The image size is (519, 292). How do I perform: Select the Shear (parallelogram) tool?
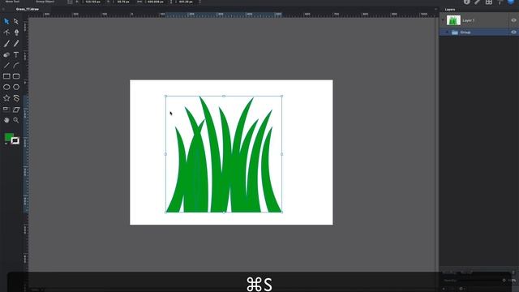(16, 109)
